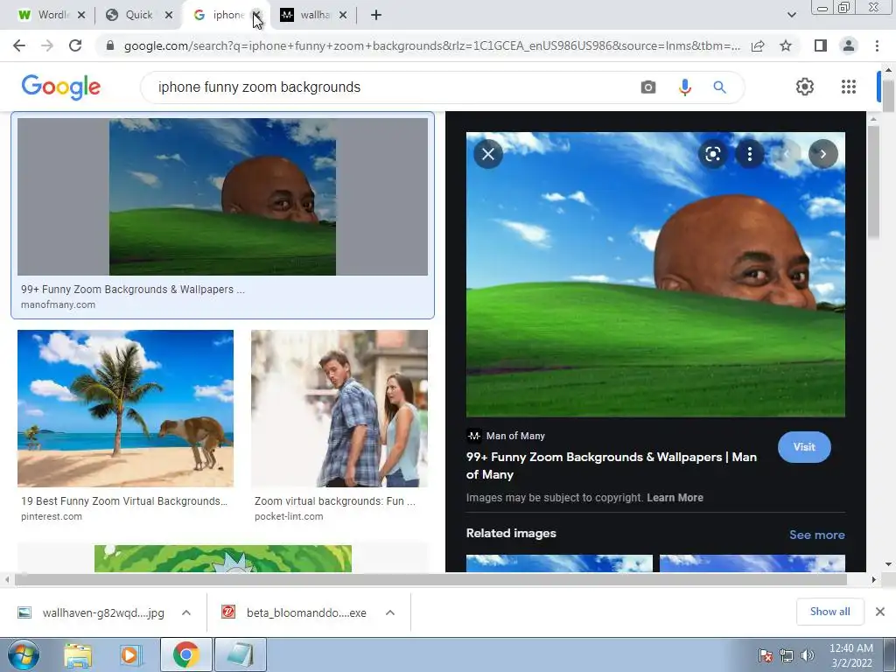The image size is (896, 672).
Task: Click the padlock site info icon
Action: point(110,45)
